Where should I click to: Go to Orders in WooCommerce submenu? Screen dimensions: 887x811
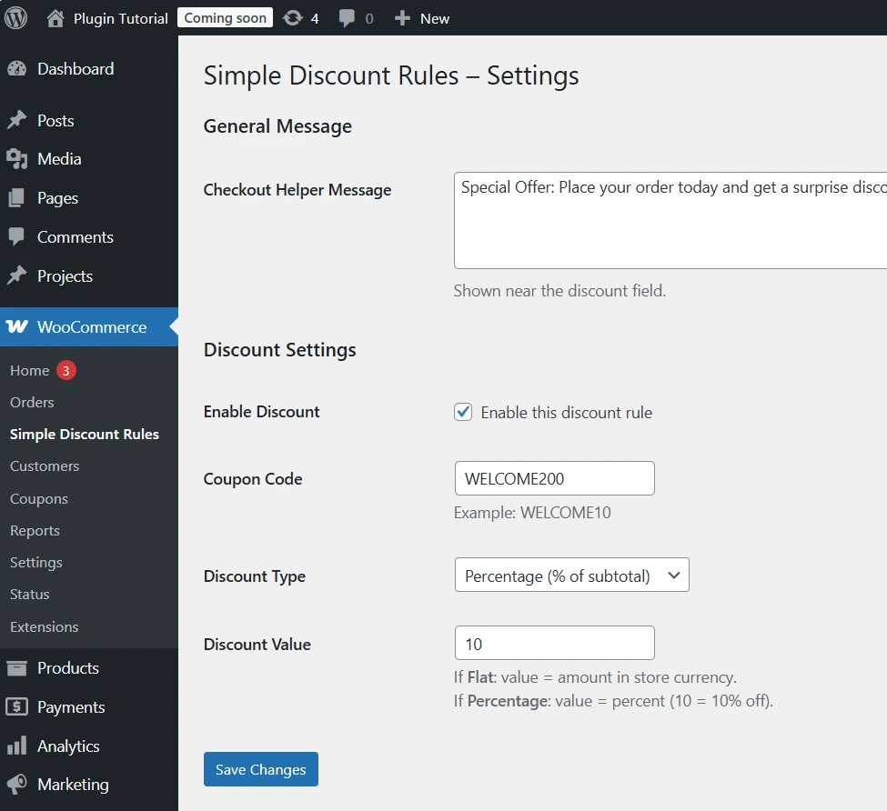32,403
